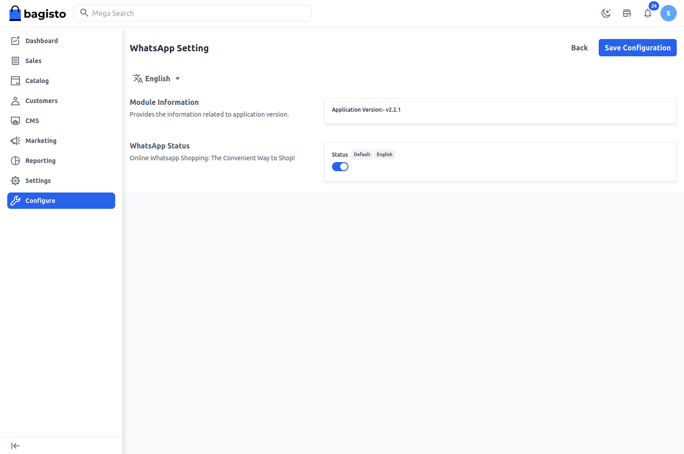Click the Catalog sidebar icon
This screenshot has height=454, width=684.
pos(15,81)
